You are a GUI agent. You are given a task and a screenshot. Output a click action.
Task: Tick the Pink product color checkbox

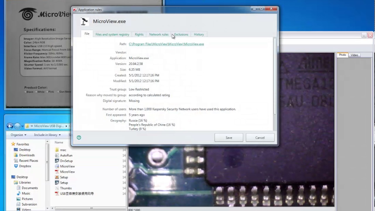click(x=47, y=92)
